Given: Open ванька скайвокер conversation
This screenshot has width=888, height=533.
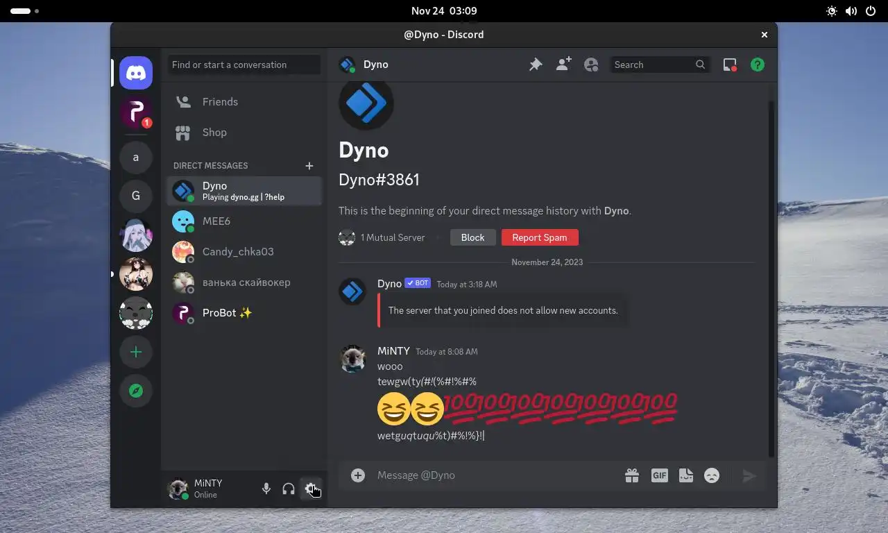Looking at the screenshot, I should (x=244, y=282).
